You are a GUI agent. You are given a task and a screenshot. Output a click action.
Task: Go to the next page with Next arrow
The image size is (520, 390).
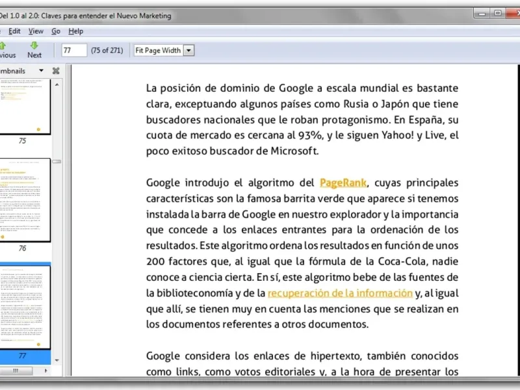(34, 50)
